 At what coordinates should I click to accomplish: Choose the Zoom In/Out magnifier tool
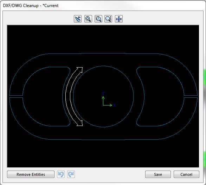coord(108,19)
